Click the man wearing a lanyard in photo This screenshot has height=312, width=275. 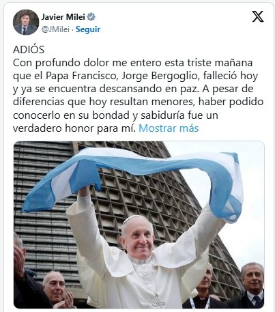pyautogui.click(x=203, y=289)
